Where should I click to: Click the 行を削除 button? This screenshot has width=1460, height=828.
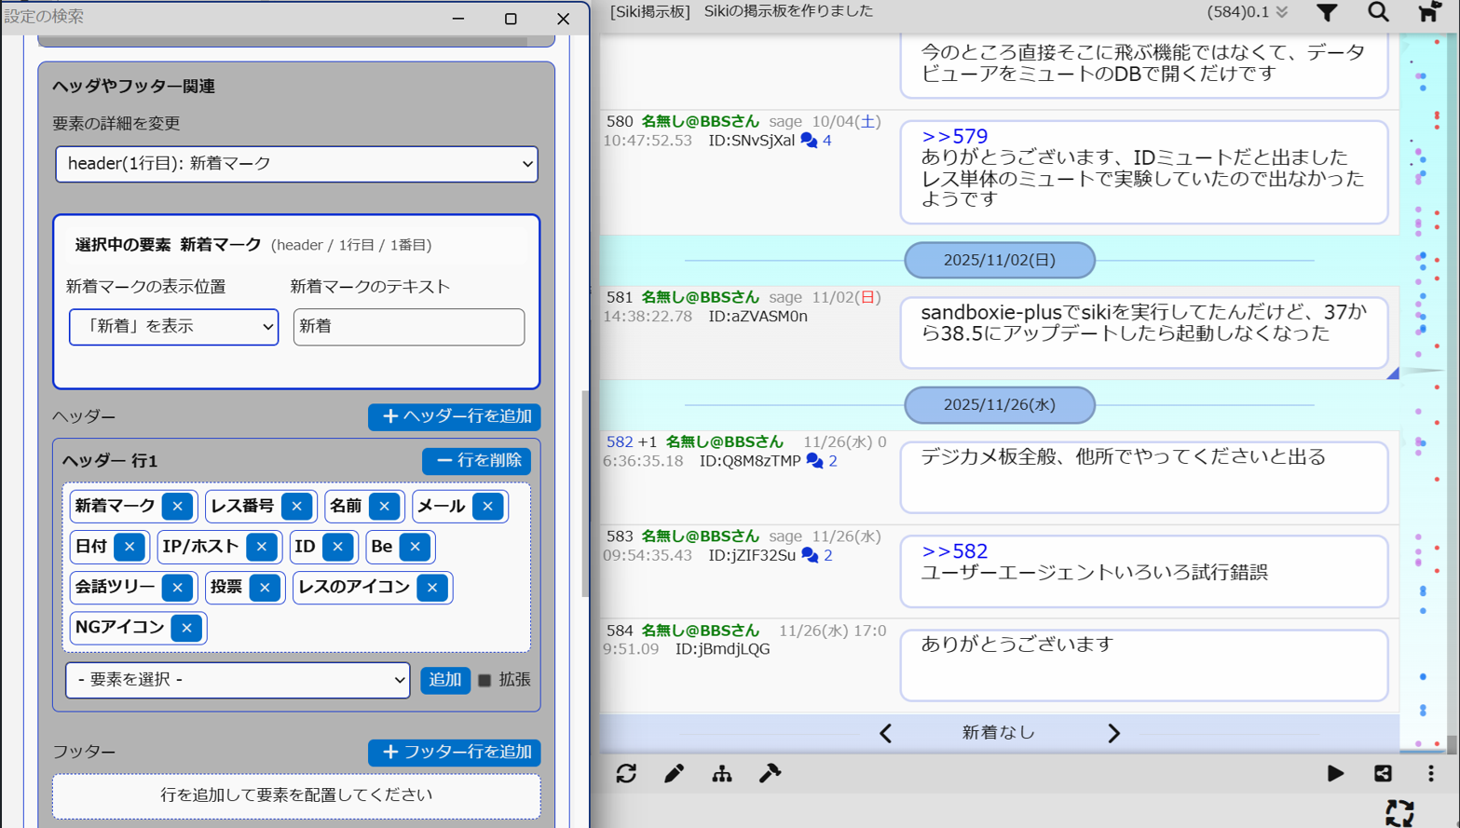click(x=476, y=461)
